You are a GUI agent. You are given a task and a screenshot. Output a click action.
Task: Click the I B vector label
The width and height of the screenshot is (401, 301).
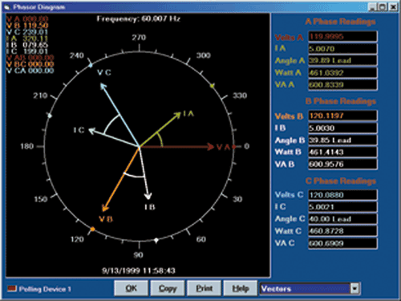pyautogui.click(x=149, y=207)
